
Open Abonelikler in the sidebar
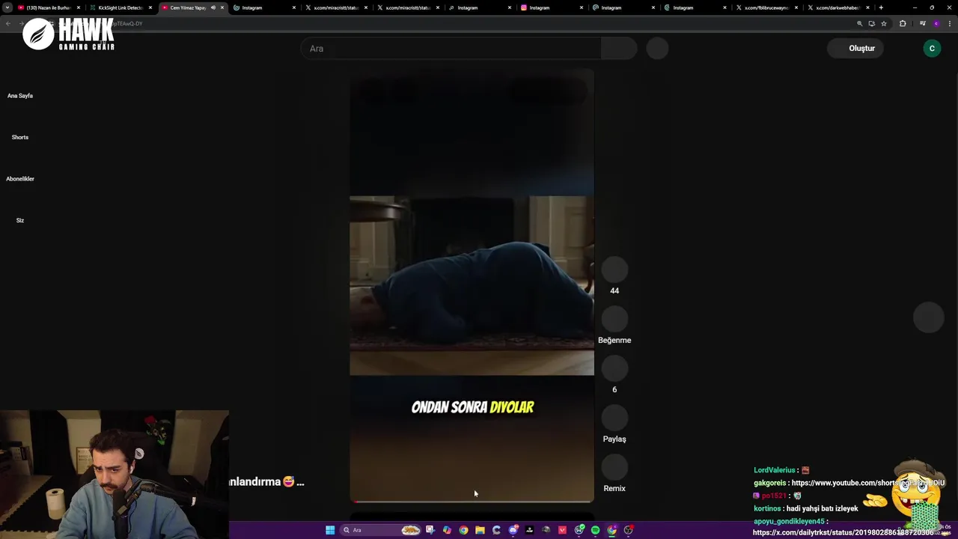(x=20, y=179)
